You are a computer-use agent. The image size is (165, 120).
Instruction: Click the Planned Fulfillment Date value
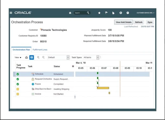tap(116, 36)
